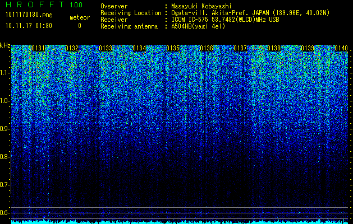The height and width of the screenshot is (224, 353).
Task: Click the kHz axis unit label
Action: [5, 45]
